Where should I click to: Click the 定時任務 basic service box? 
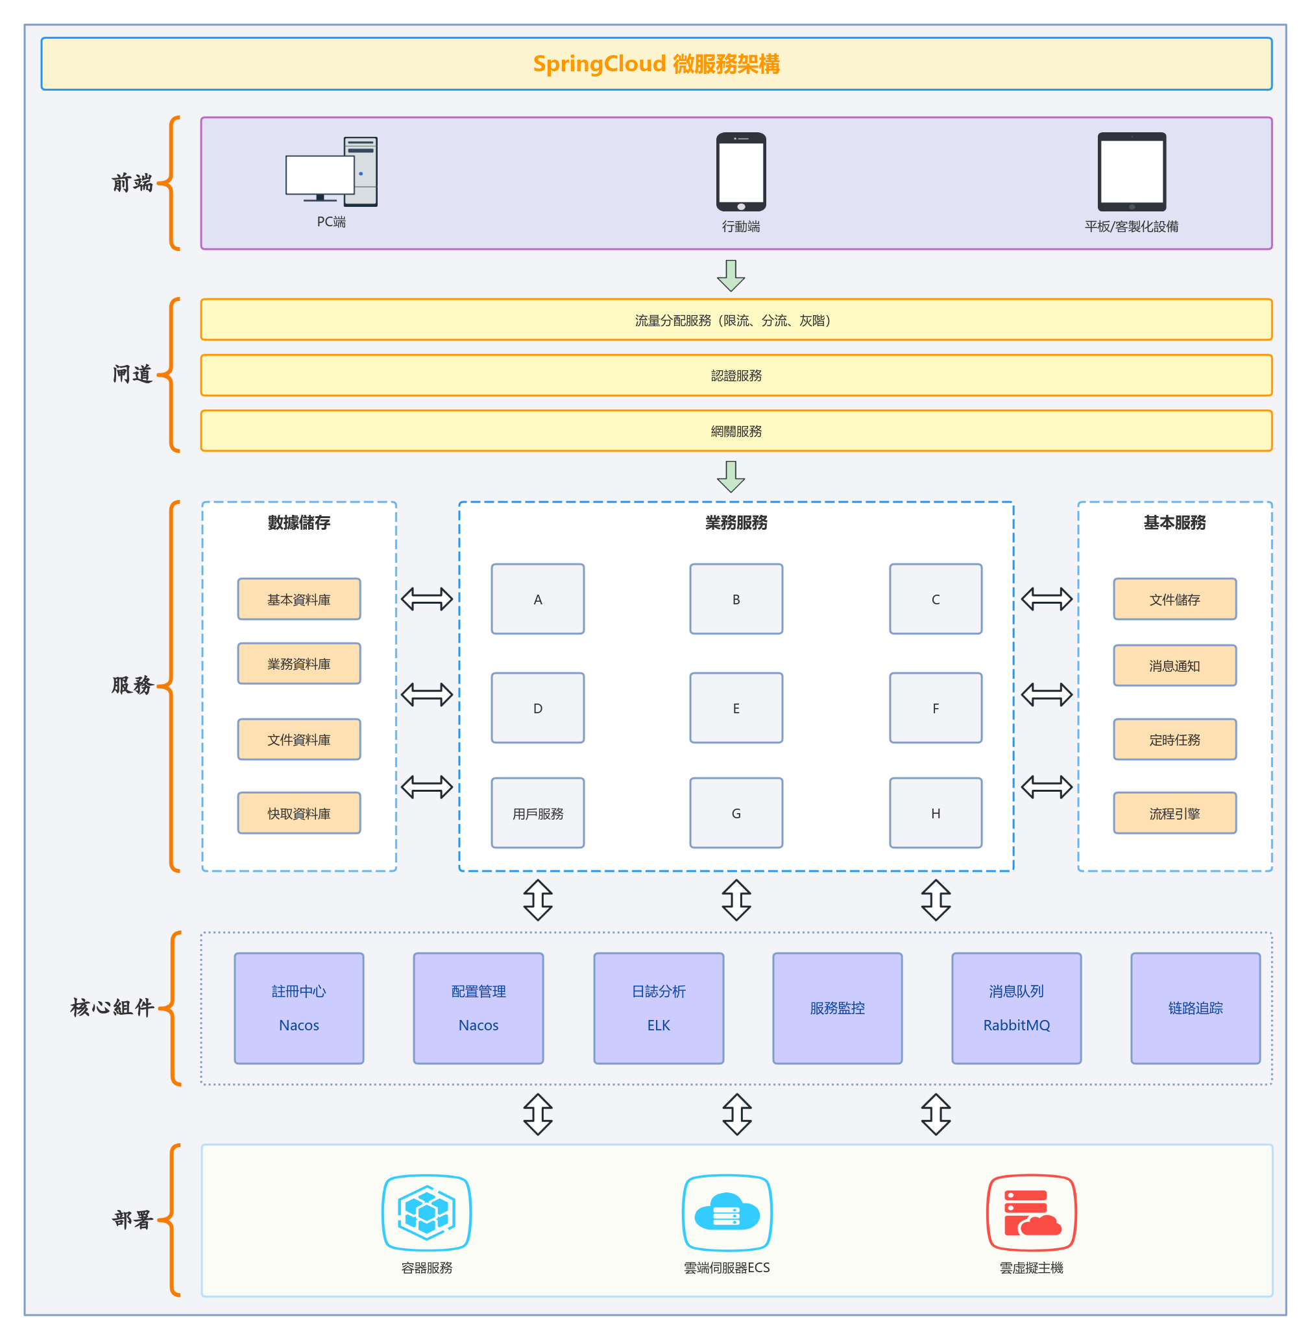point(1175,739)
